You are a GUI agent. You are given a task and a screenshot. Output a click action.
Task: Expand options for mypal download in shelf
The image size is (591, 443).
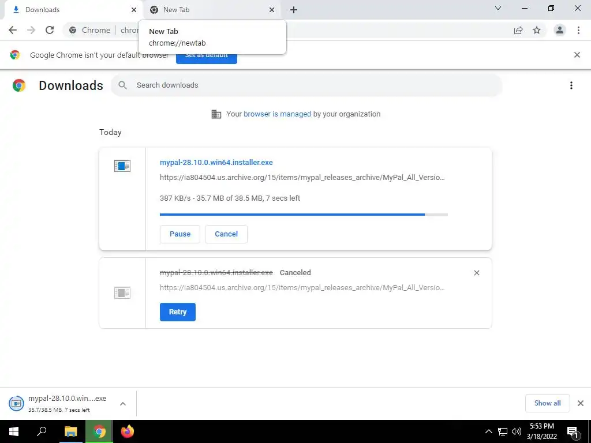[123, 404]
